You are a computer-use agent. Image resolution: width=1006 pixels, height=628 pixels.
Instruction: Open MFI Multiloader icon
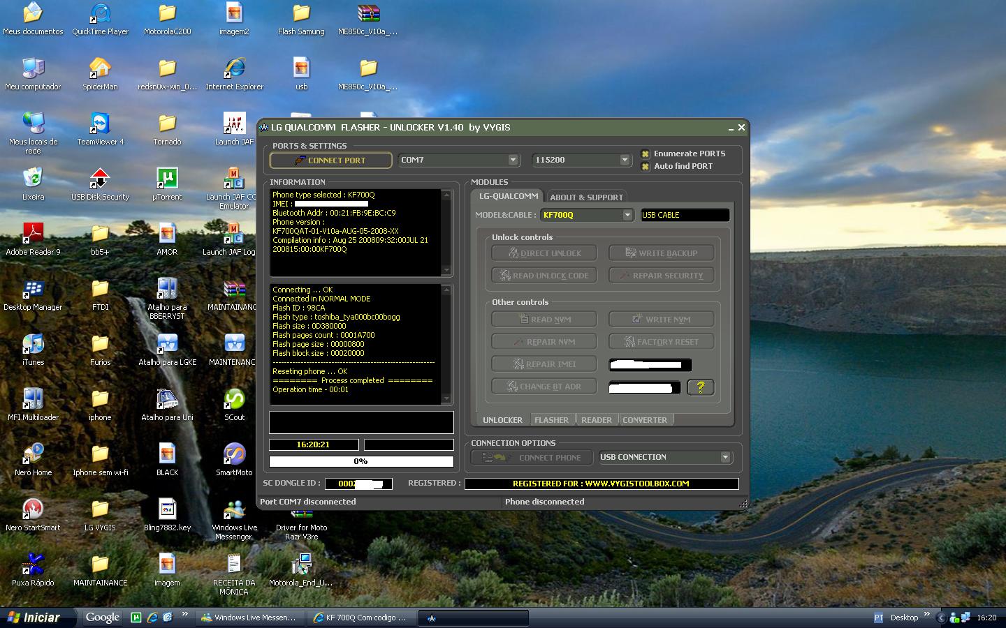pyautogui.click(x=33, y=405)
